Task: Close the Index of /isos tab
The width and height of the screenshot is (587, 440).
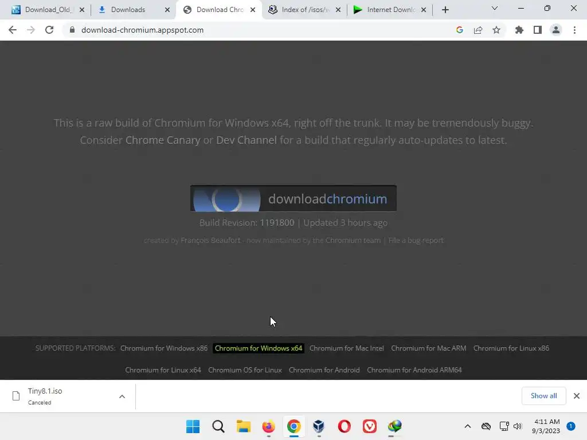Action: [338, 10]
